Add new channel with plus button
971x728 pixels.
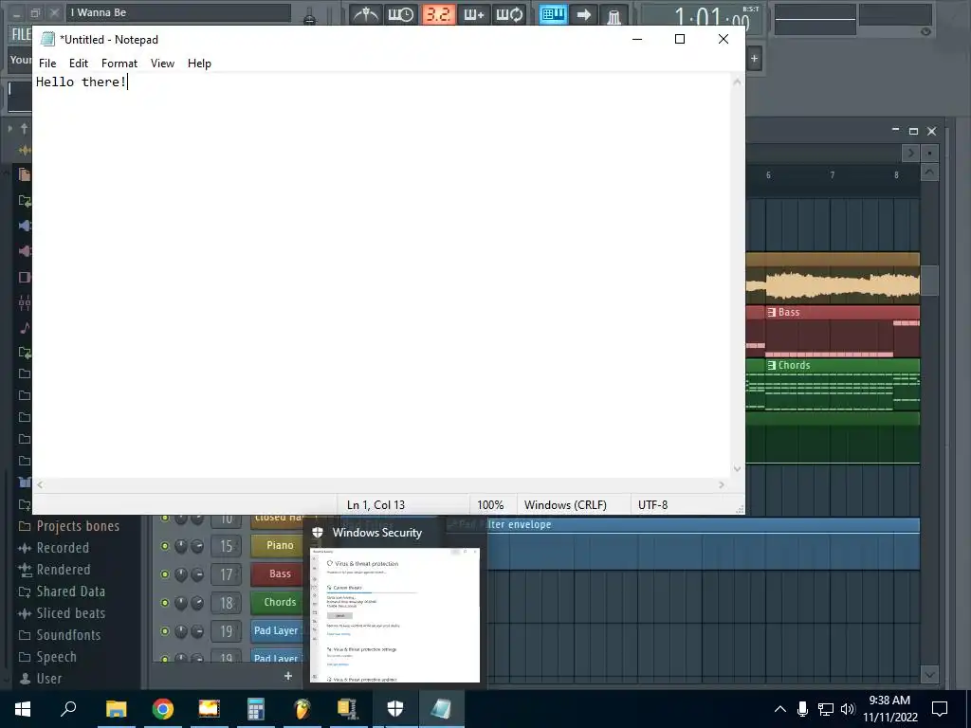point(288,676)
